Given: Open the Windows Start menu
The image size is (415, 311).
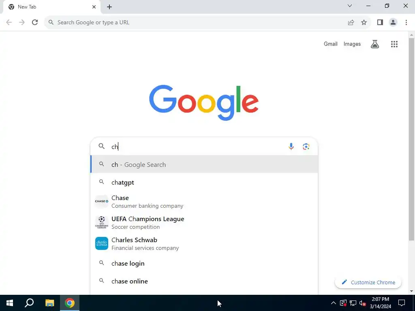Looking at the screenshot, I should coord(10,303).
